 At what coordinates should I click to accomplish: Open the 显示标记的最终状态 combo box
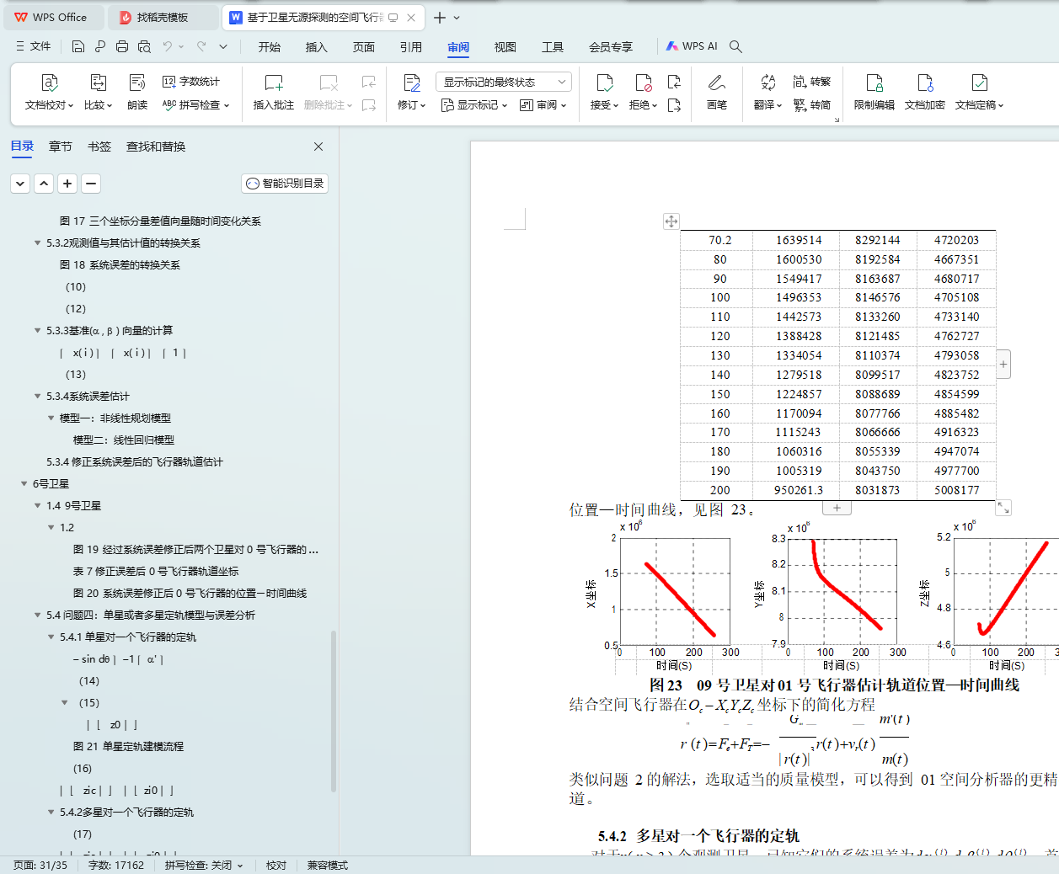tap(504, 82)
